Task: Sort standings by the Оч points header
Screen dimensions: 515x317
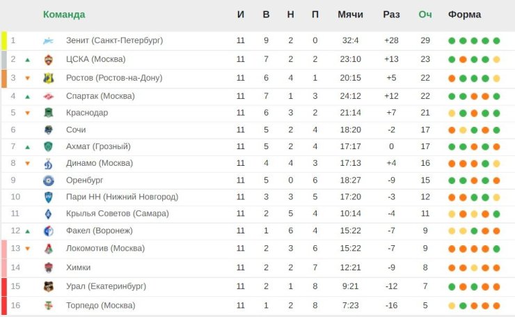Action: tap(425, 15)
